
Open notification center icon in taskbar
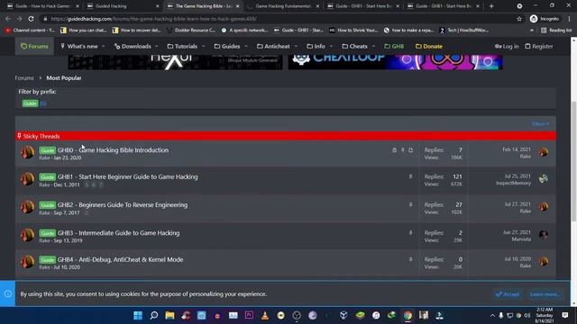coord(565,315)
